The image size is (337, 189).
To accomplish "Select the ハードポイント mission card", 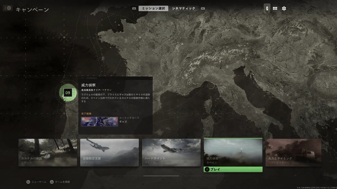I will click(x=171, y=153).
